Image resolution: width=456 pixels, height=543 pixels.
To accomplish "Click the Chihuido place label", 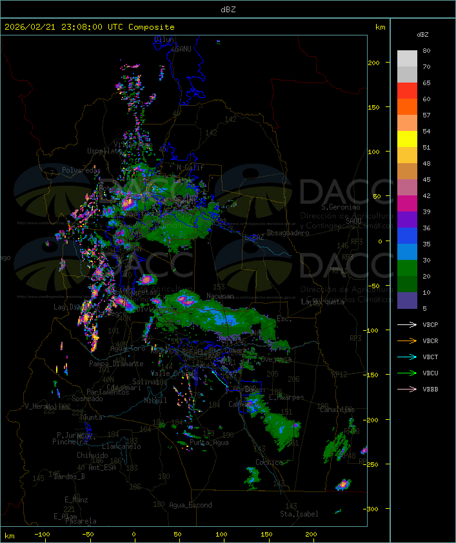I will click(92, 455).
